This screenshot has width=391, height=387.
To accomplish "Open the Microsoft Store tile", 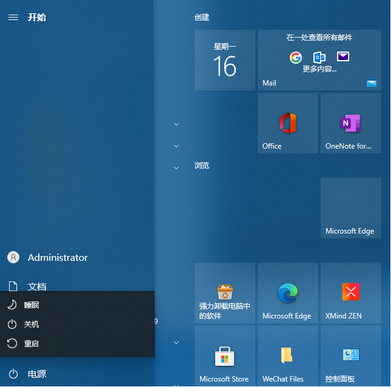I will pyautogui.click(x=225, y=356).
